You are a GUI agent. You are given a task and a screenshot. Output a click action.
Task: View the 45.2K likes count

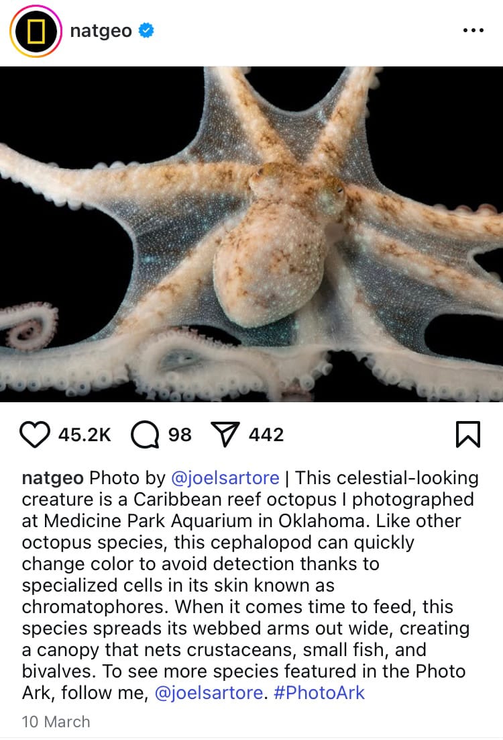(85, 434)
